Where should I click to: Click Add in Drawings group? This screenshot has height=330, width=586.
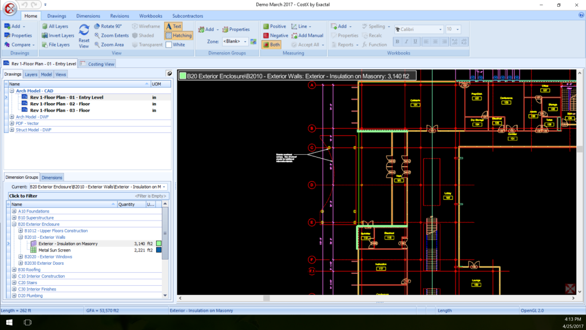click(14, 26)
